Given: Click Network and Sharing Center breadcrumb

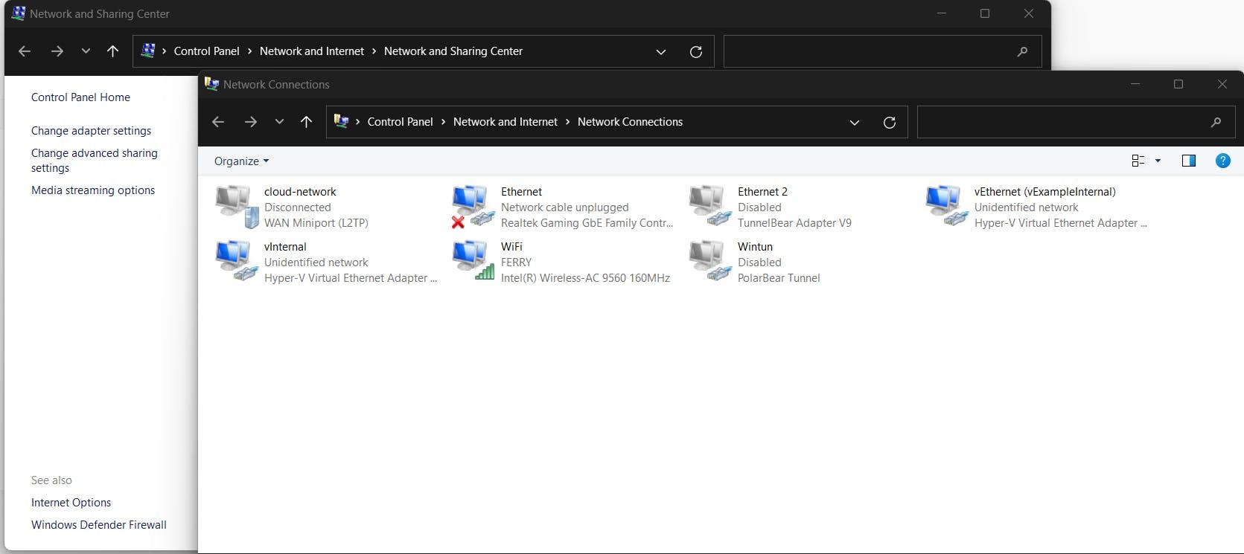Looking at the screenshot, I should pyautogui.click(x=453, y=51).
